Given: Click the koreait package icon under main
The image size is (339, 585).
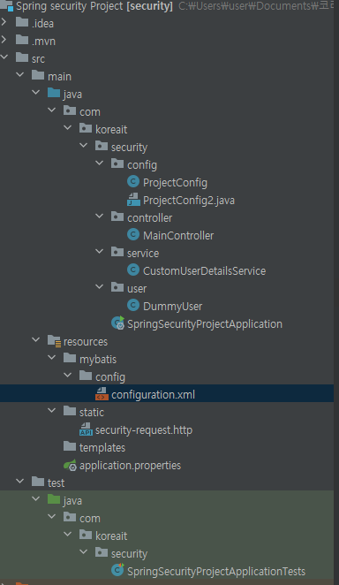Looking at the screenshot, I should 86,128.
